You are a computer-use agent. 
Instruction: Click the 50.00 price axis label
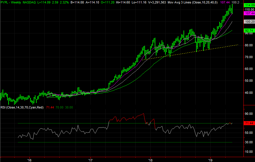pos(249,81)
